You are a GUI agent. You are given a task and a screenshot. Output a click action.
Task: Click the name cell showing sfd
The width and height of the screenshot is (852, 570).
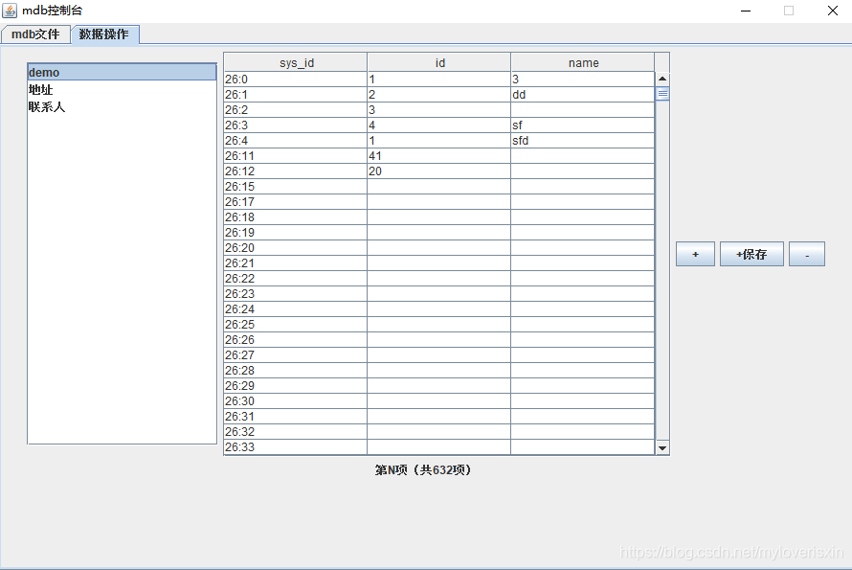click(583, 140)
